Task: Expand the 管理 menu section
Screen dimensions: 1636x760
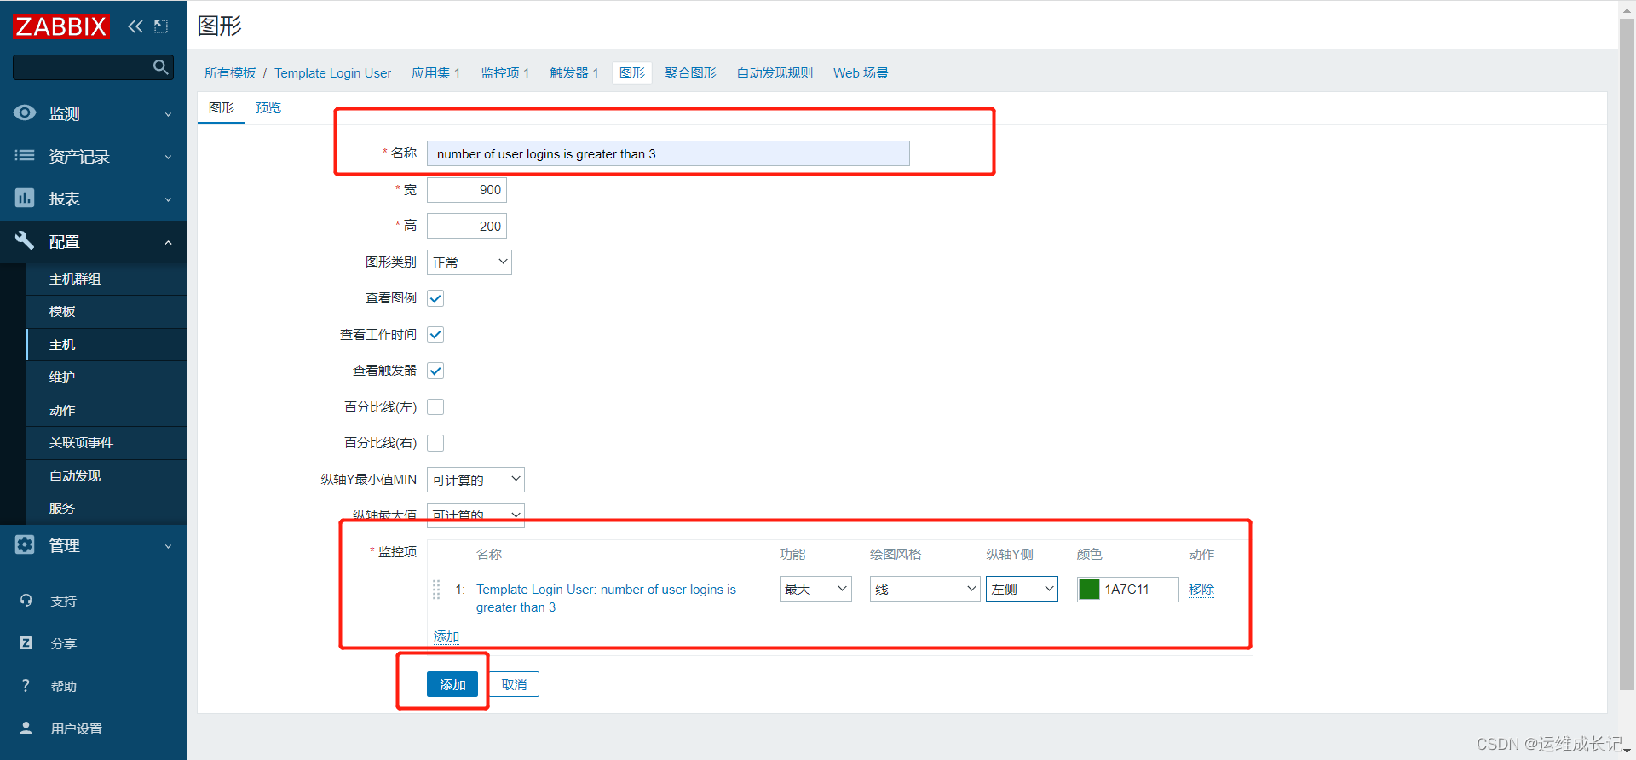Action: (93, 545)
